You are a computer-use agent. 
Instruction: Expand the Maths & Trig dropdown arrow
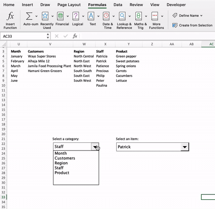146,16
